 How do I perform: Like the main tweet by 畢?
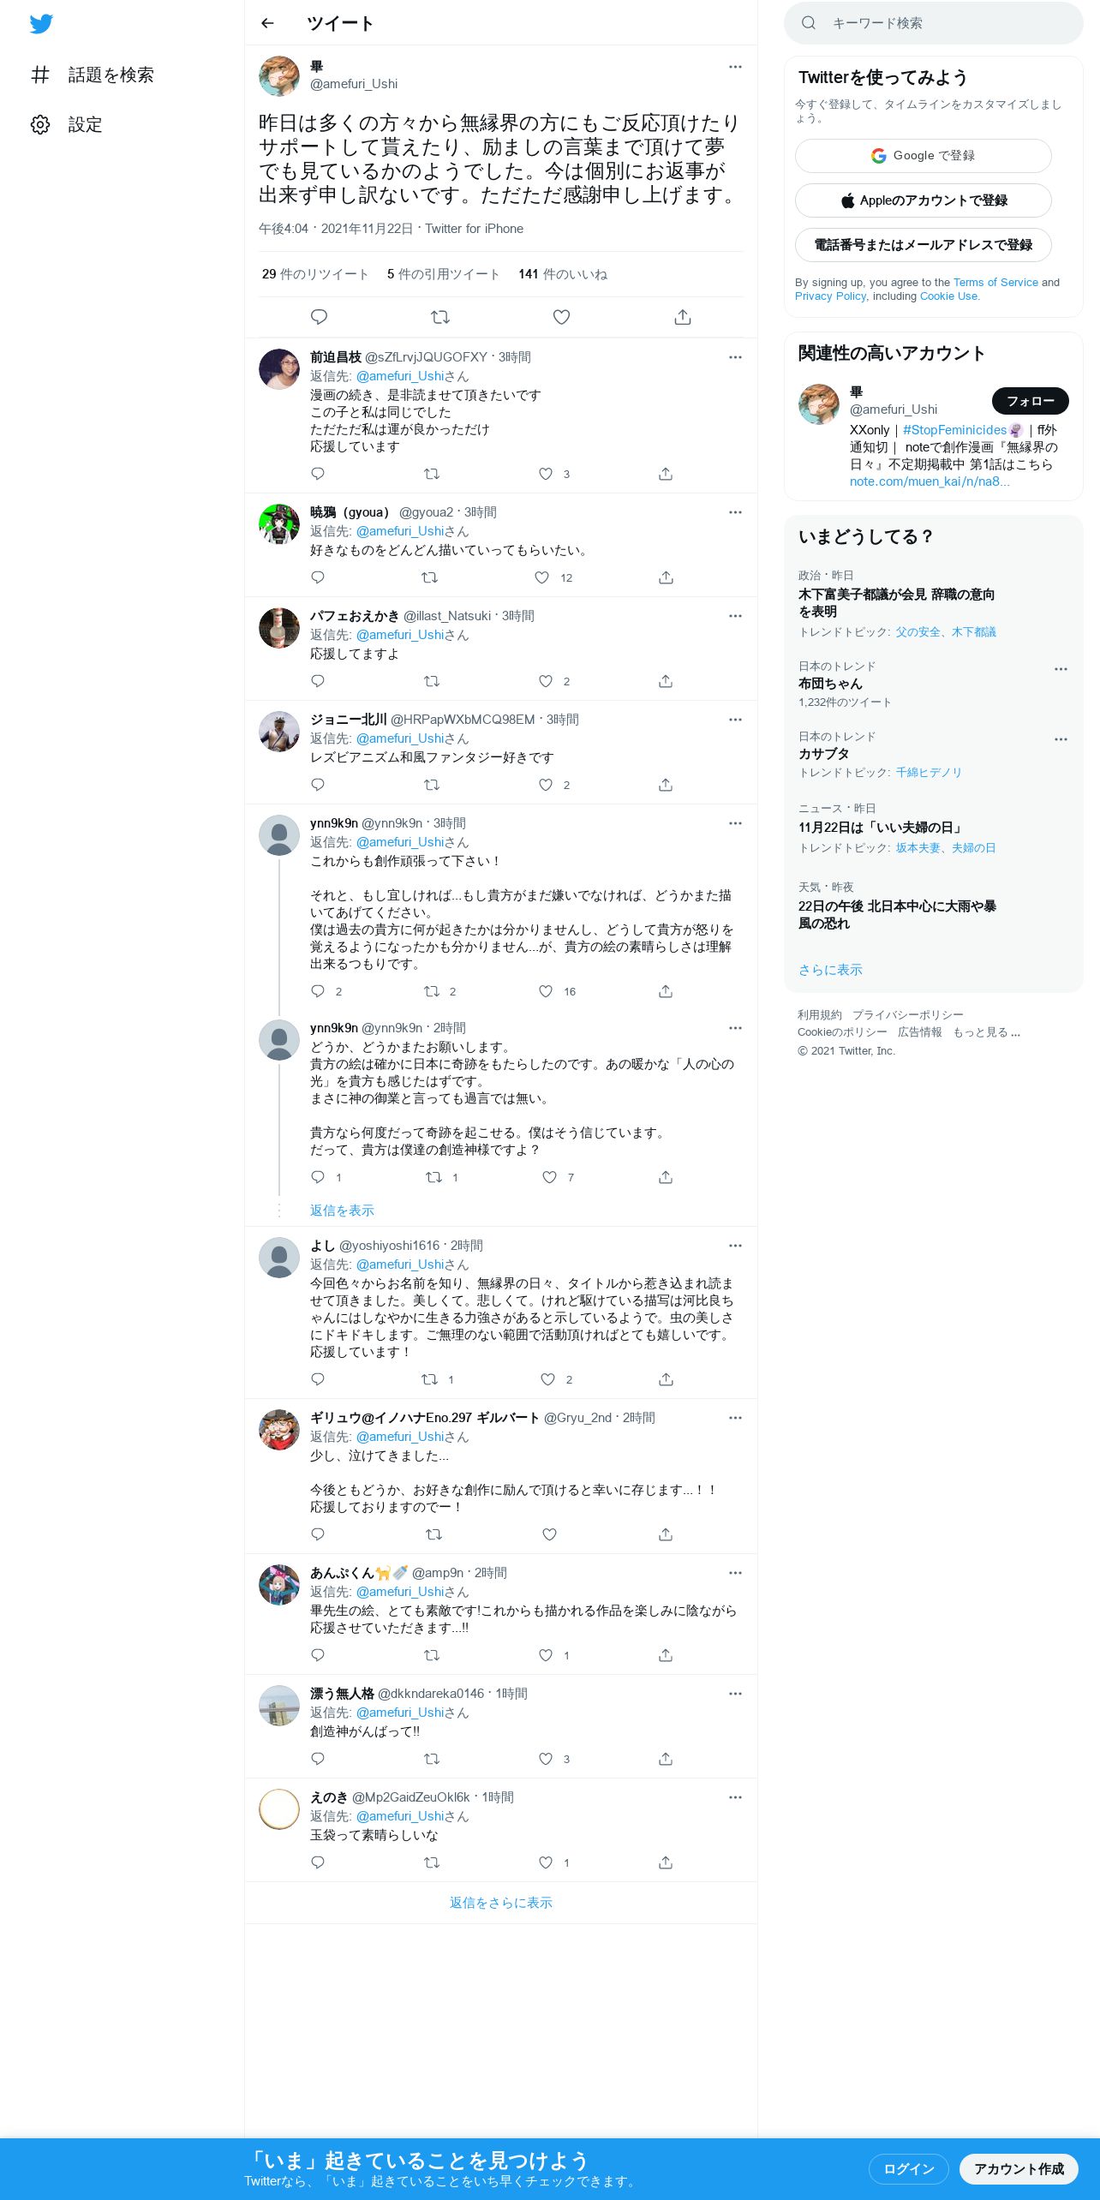point(561,317)
